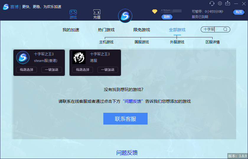The width and height of the screenshot is (248, 159).
Task: Open customer service headset icon
Action: pyautogui.click(x=212, y=4)
